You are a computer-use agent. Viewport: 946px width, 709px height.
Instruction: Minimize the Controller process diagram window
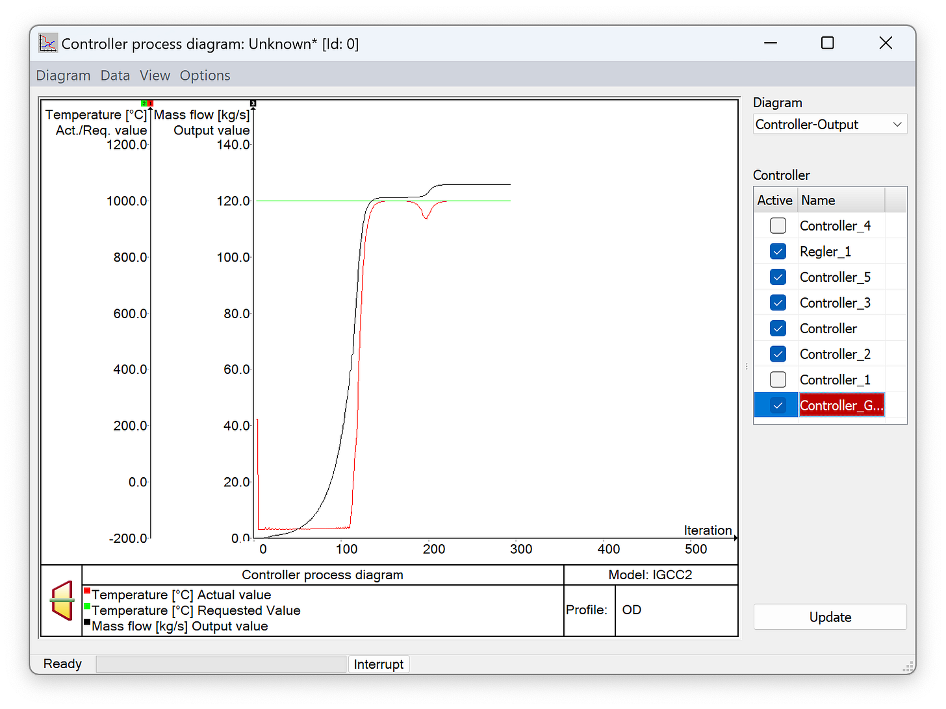point(771,43)
